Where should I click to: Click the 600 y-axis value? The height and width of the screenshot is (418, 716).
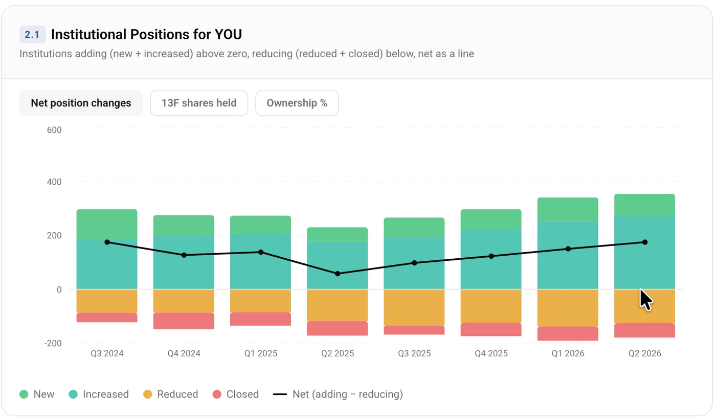(x=54, y=130)
